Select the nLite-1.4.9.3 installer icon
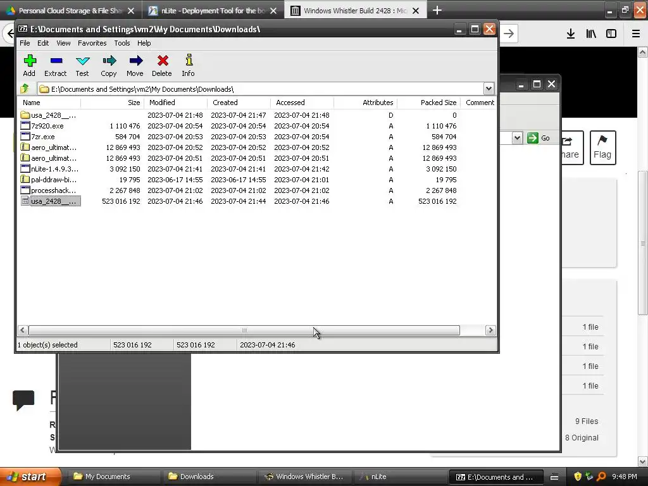The image size is (648, 486). click(25, 169)
